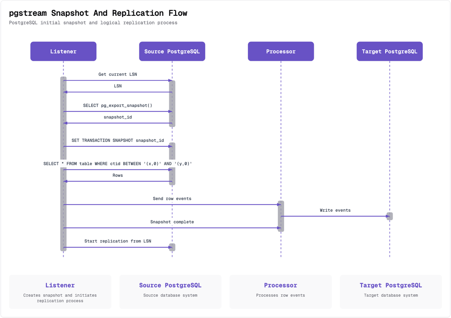Open the Listener legend card at bottom
The height and width of the screenshot is (318, 451).
[60, 292]
